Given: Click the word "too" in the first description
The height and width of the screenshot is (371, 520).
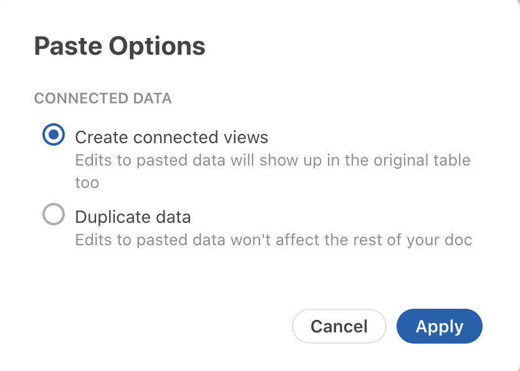Looking at the screenshot, I should point(87,183).
